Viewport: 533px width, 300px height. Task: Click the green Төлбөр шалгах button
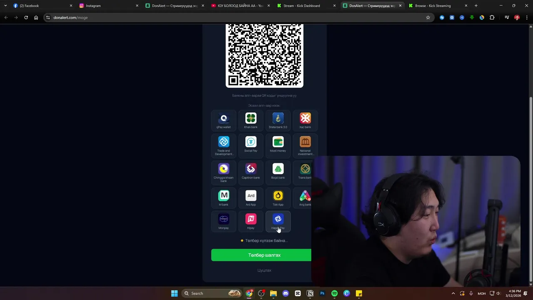pyautogui.click(x=261, y=255)
